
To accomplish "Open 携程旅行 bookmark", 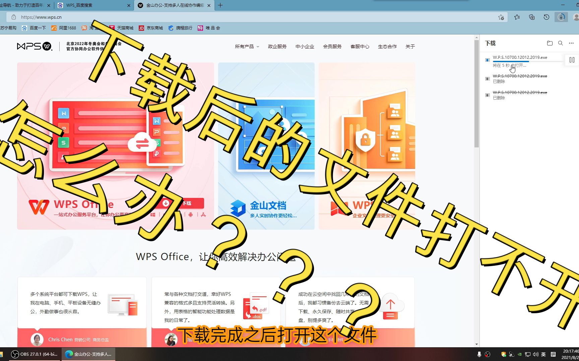I will point(181,28).
